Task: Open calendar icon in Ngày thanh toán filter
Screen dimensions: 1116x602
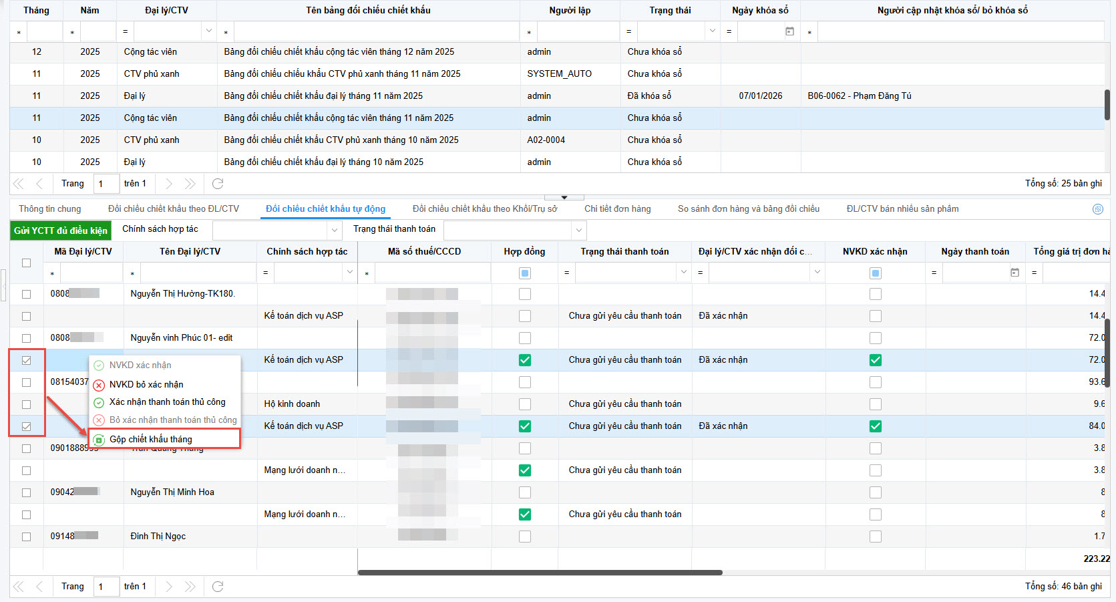Action: point(1014,273)
